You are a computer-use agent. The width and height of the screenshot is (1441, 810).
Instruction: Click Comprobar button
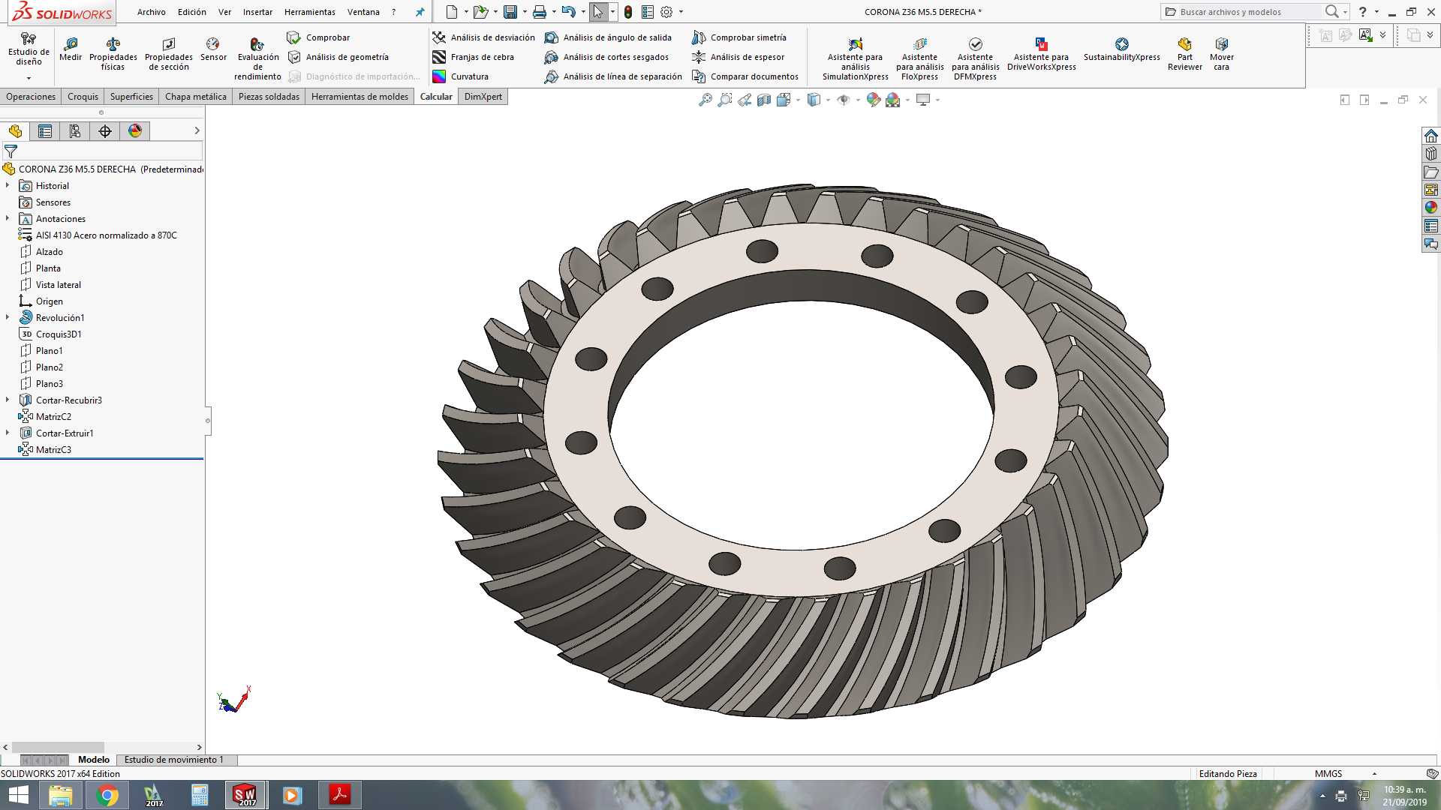tap(318, 37)
